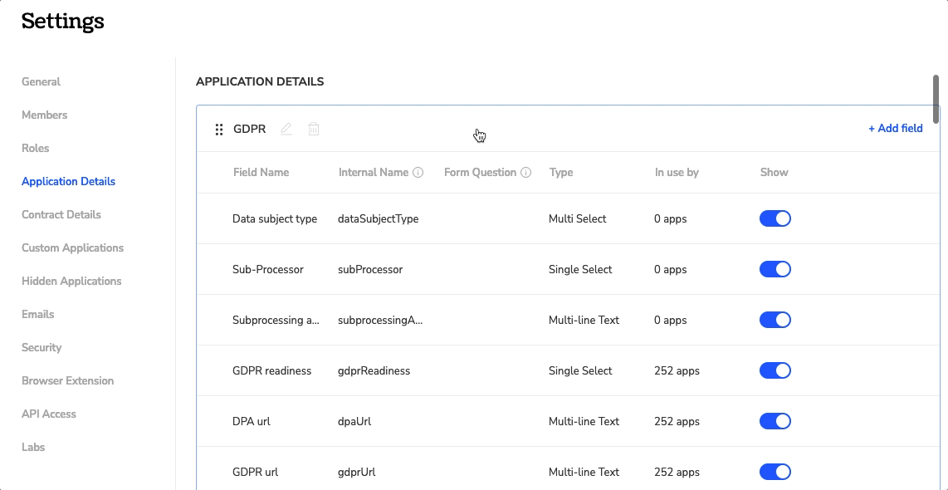
Task: Open Hidden Applications settings
Action: tap(71, 282)
